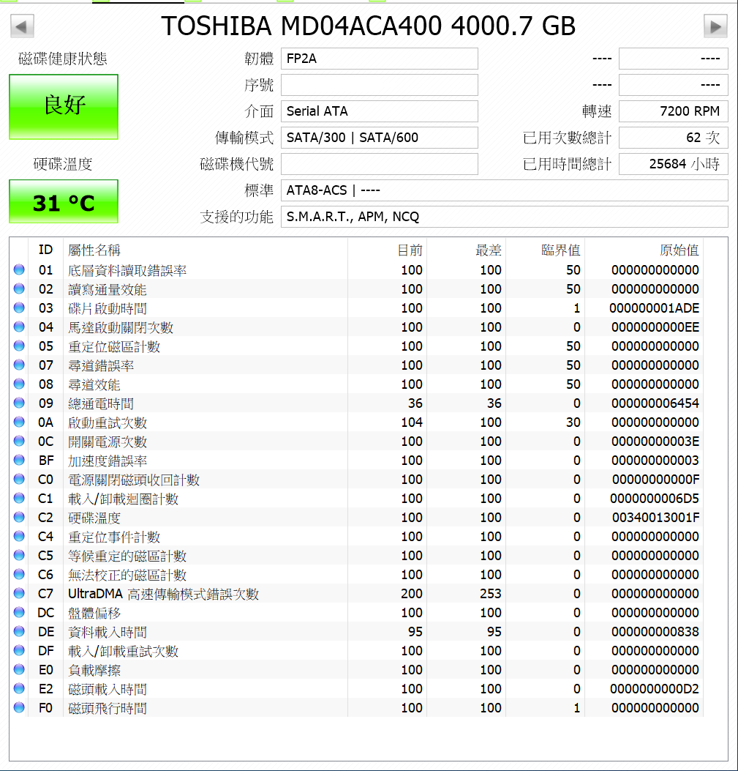Select the 磁頭飛行時間 row name
Image resolution: width=738 pixels, height=771 pixels.
click(x=108, y=709)
